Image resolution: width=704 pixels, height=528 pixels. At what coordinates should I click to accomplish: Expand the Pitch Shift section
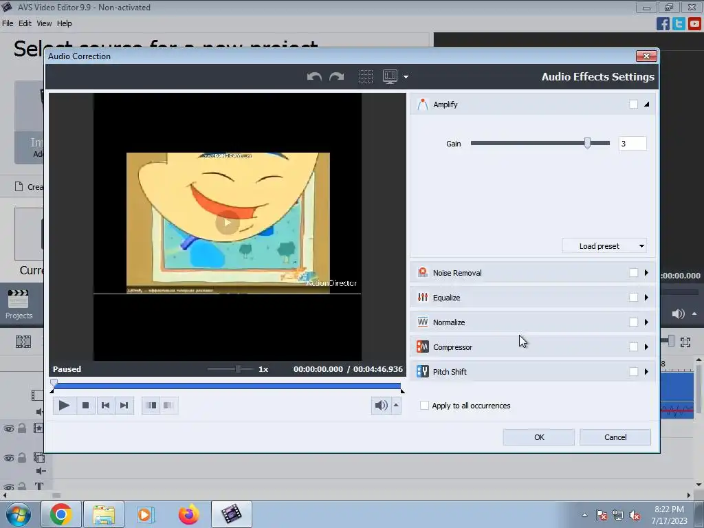pyautogui.click(x=646, y=371)
